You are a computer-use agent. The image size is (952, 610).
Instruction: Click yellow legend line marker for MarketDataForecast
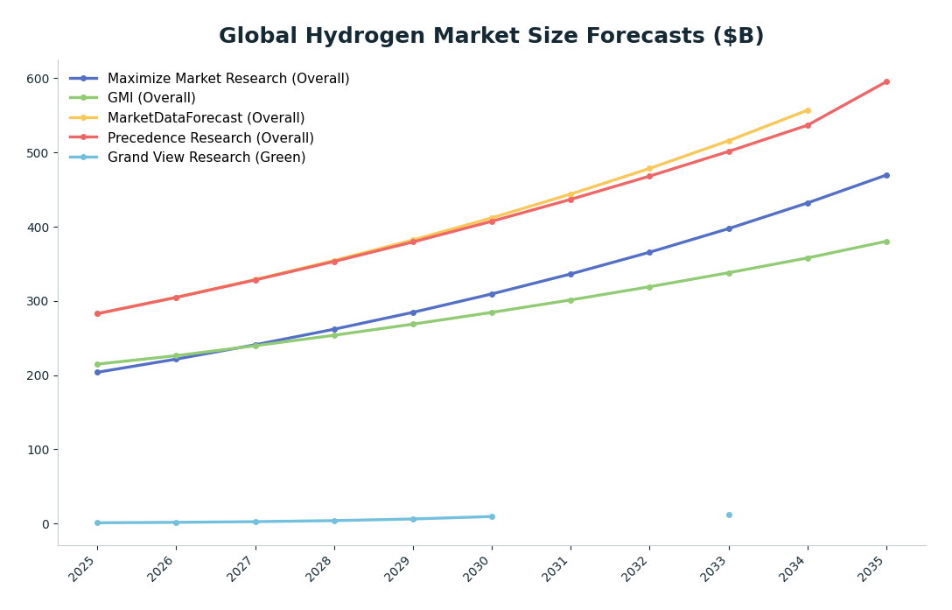(x=84, y=118)
